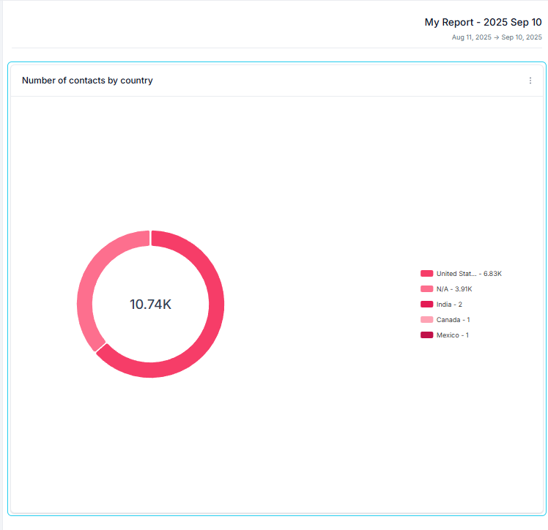Image resolution: width=548 pixels, height=530 pixels.
Task: Toggle the truncated United States legend name
Action: 456,274
